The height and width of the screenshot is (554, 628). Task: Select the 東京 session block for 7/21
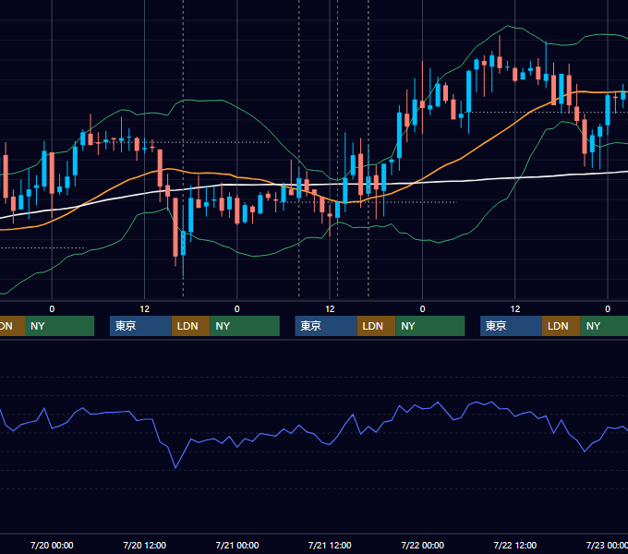326,326
